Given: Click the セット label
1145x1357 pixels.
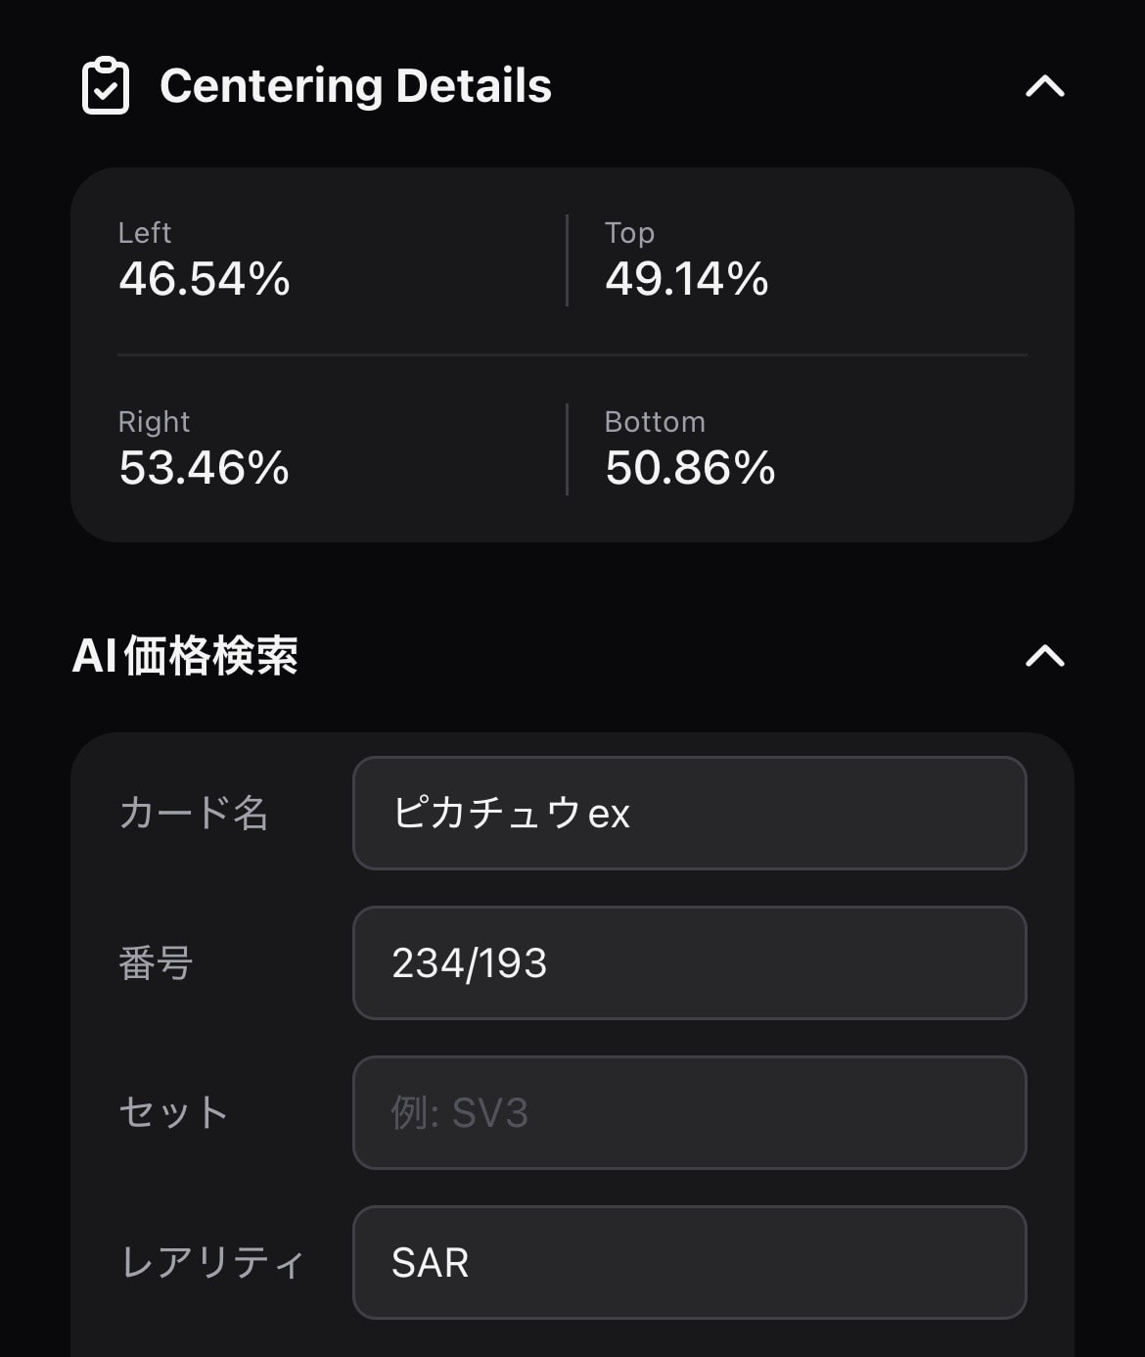Looking at the screenshot, I should point(174,1112).
